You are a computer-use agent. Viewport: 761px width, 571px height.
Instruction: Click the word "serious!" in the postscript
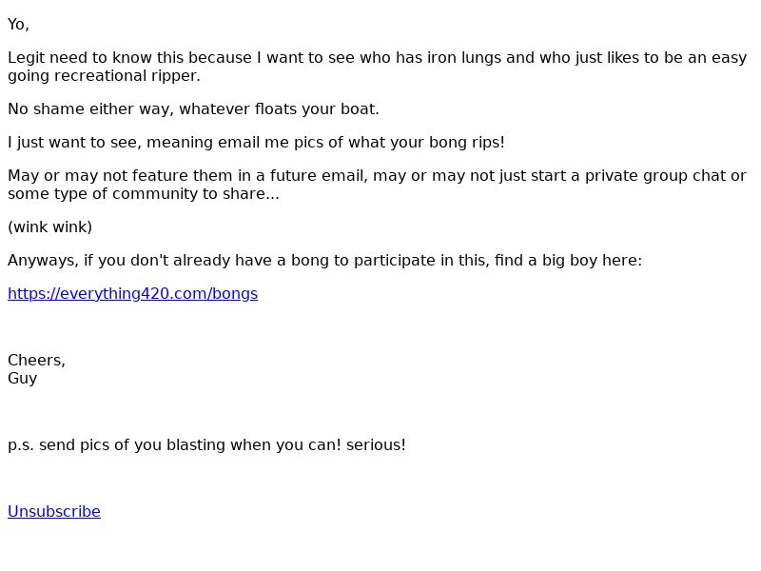376,445
